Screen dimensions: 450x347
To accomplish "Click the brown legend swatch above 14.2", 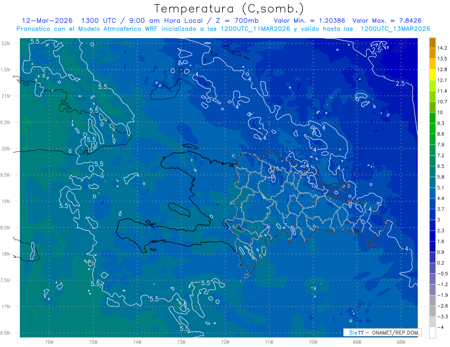I will pyautogui.click(x=432, y=43).
